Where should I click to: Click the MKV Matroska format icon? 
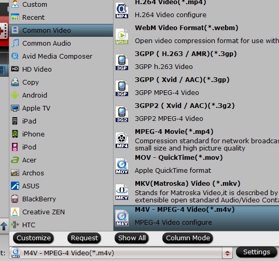pos(122,192)
